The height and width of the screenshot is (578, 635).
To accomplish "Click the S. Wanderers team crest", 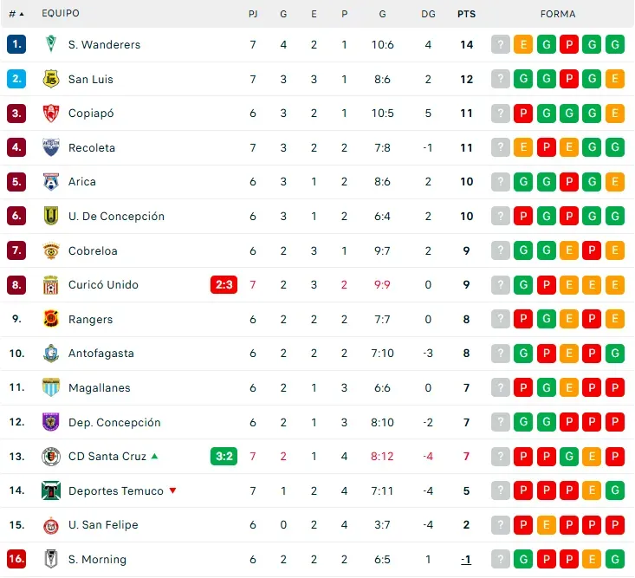I will point(51,45).
